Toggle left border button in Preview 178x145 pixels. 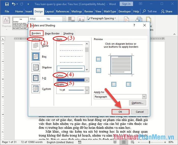tap(114, 84)
